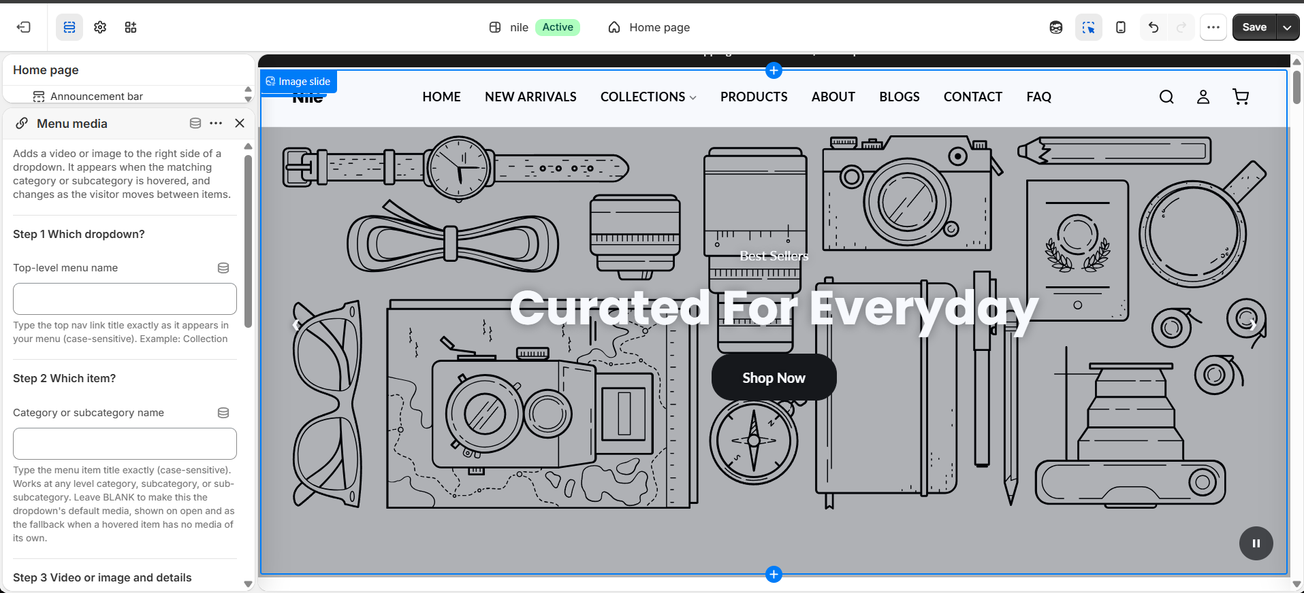Switch to mobile preview icon
Screen dimensions: 1304x593
coord(1121,27)
